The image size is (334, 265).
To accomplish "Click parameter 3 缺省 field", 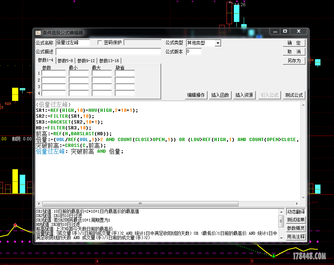I will point(125,87).
